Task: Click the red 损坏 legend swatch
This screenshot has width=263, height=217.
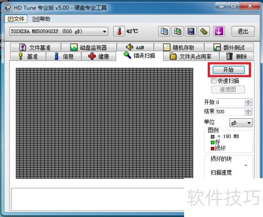Action: [213, 149]
